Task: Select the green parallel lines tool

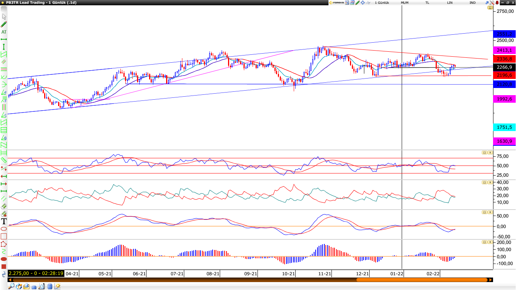Action: click(x=4, y=198)
